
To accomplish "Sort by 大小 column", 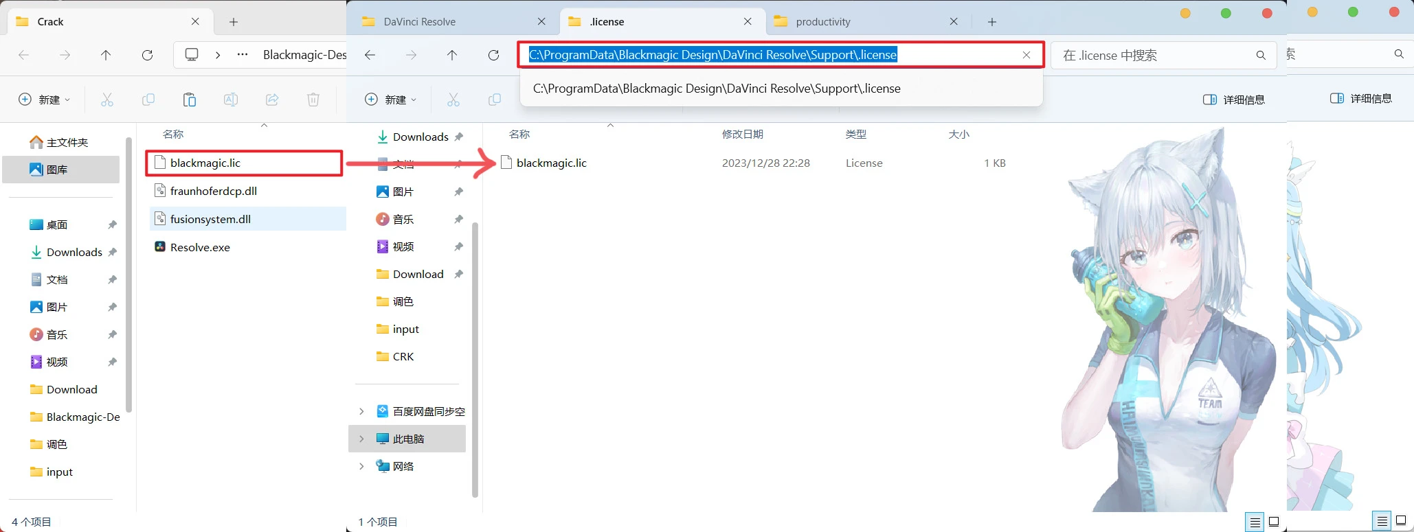I will coord(958,134).
